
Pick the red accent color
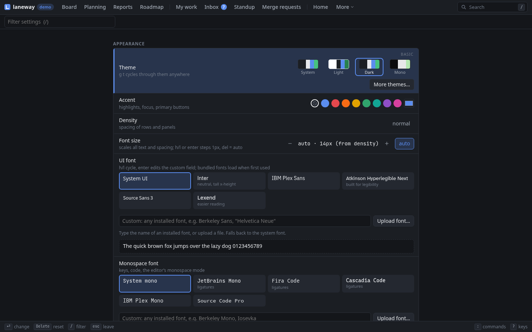point(335,103)
